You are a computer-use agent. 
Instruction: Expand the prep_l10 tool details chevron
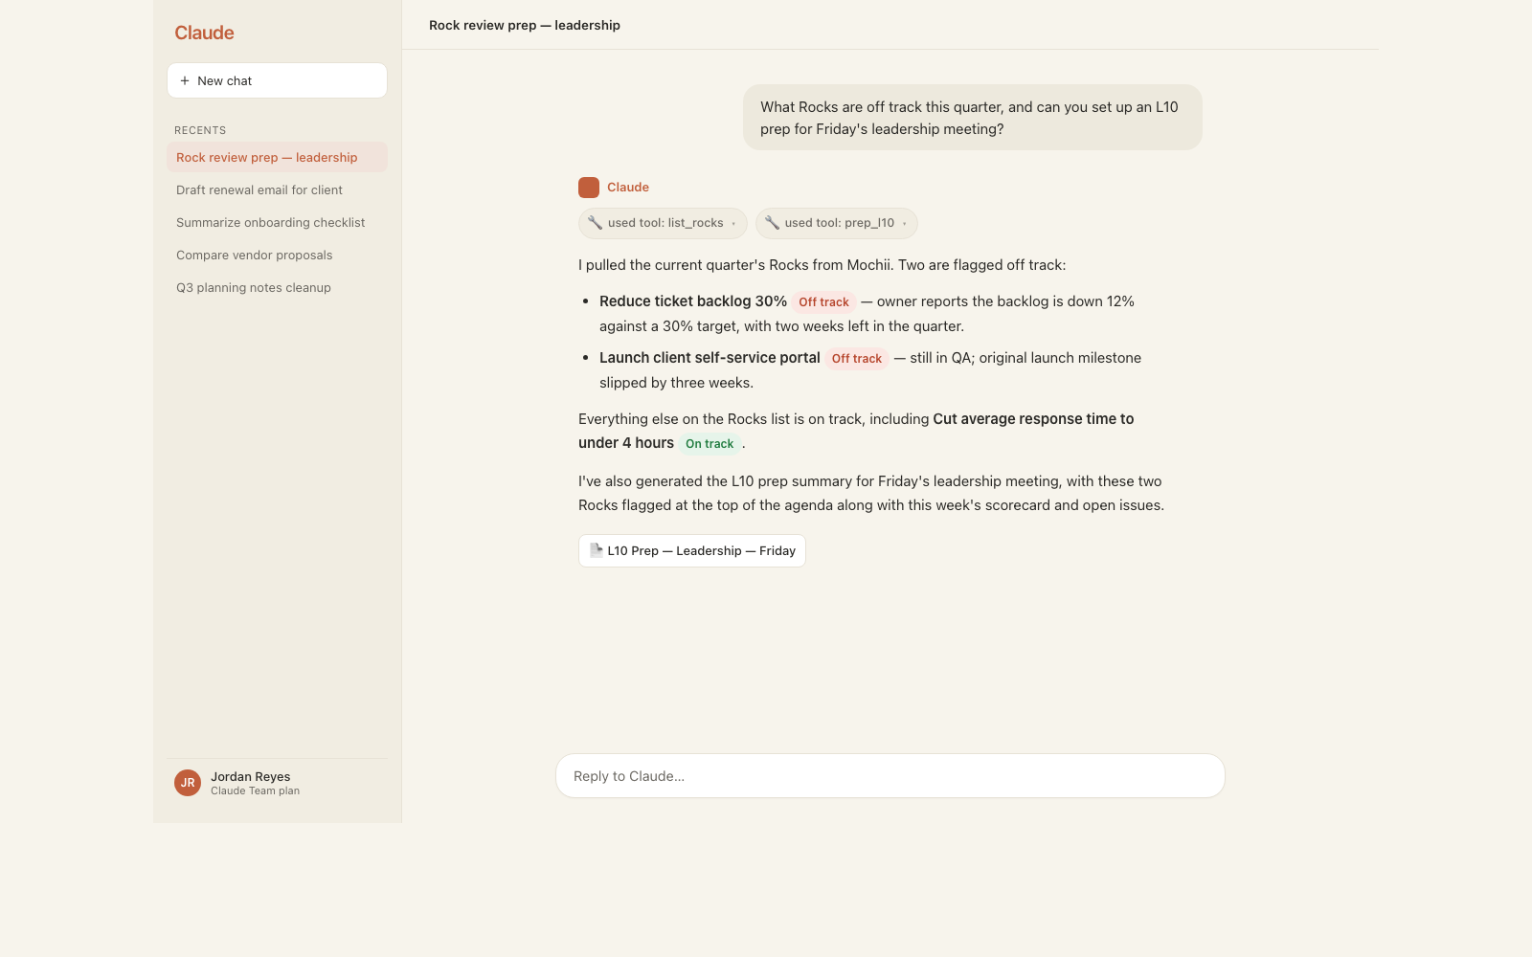point(905,224)
